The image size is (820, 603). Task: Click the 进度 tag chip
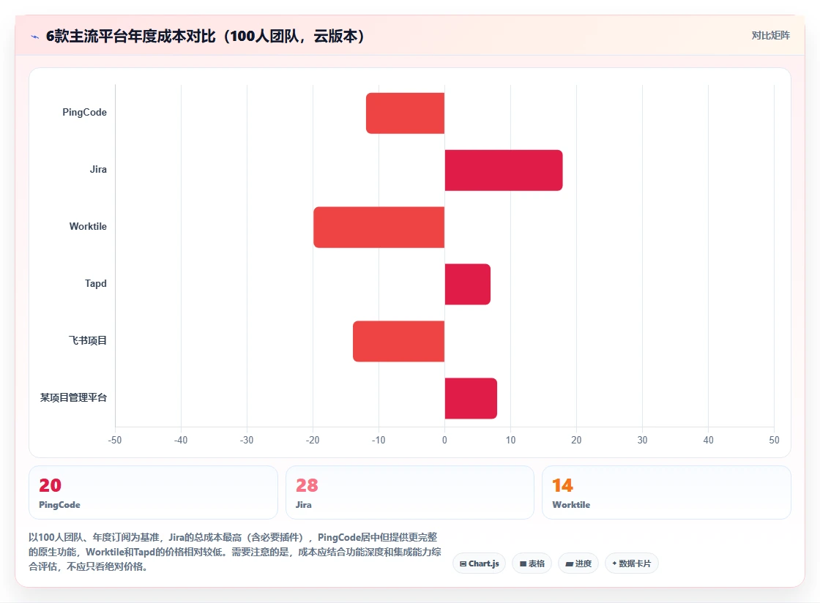point(578,563)
